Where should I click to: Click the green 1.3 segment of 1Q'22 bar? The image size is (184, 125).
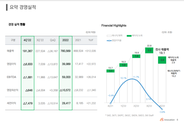pyautogui.click(x=123, y=65)
